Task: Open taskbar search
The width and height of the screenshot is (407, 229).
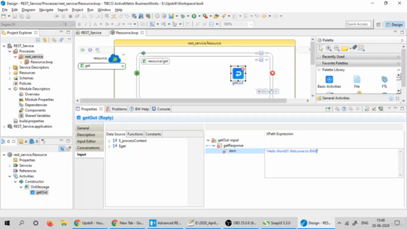Action: [22, 223]
